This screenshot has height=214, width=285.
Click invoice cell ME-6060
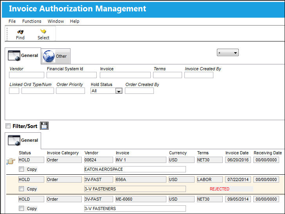click(141, 199)
